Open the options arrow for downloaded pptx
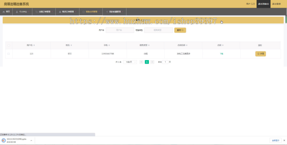This screenshot has width=287, height=145. pos(31,141)
